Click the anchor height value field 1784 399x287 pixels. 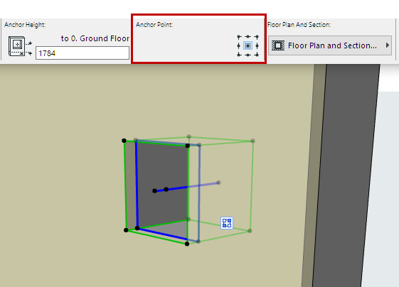click(x=83, y=53)
